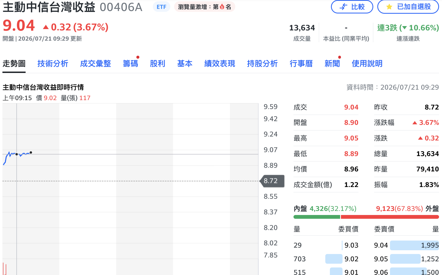Click the green 內盤 portion of ratio bar

(317, 217)
